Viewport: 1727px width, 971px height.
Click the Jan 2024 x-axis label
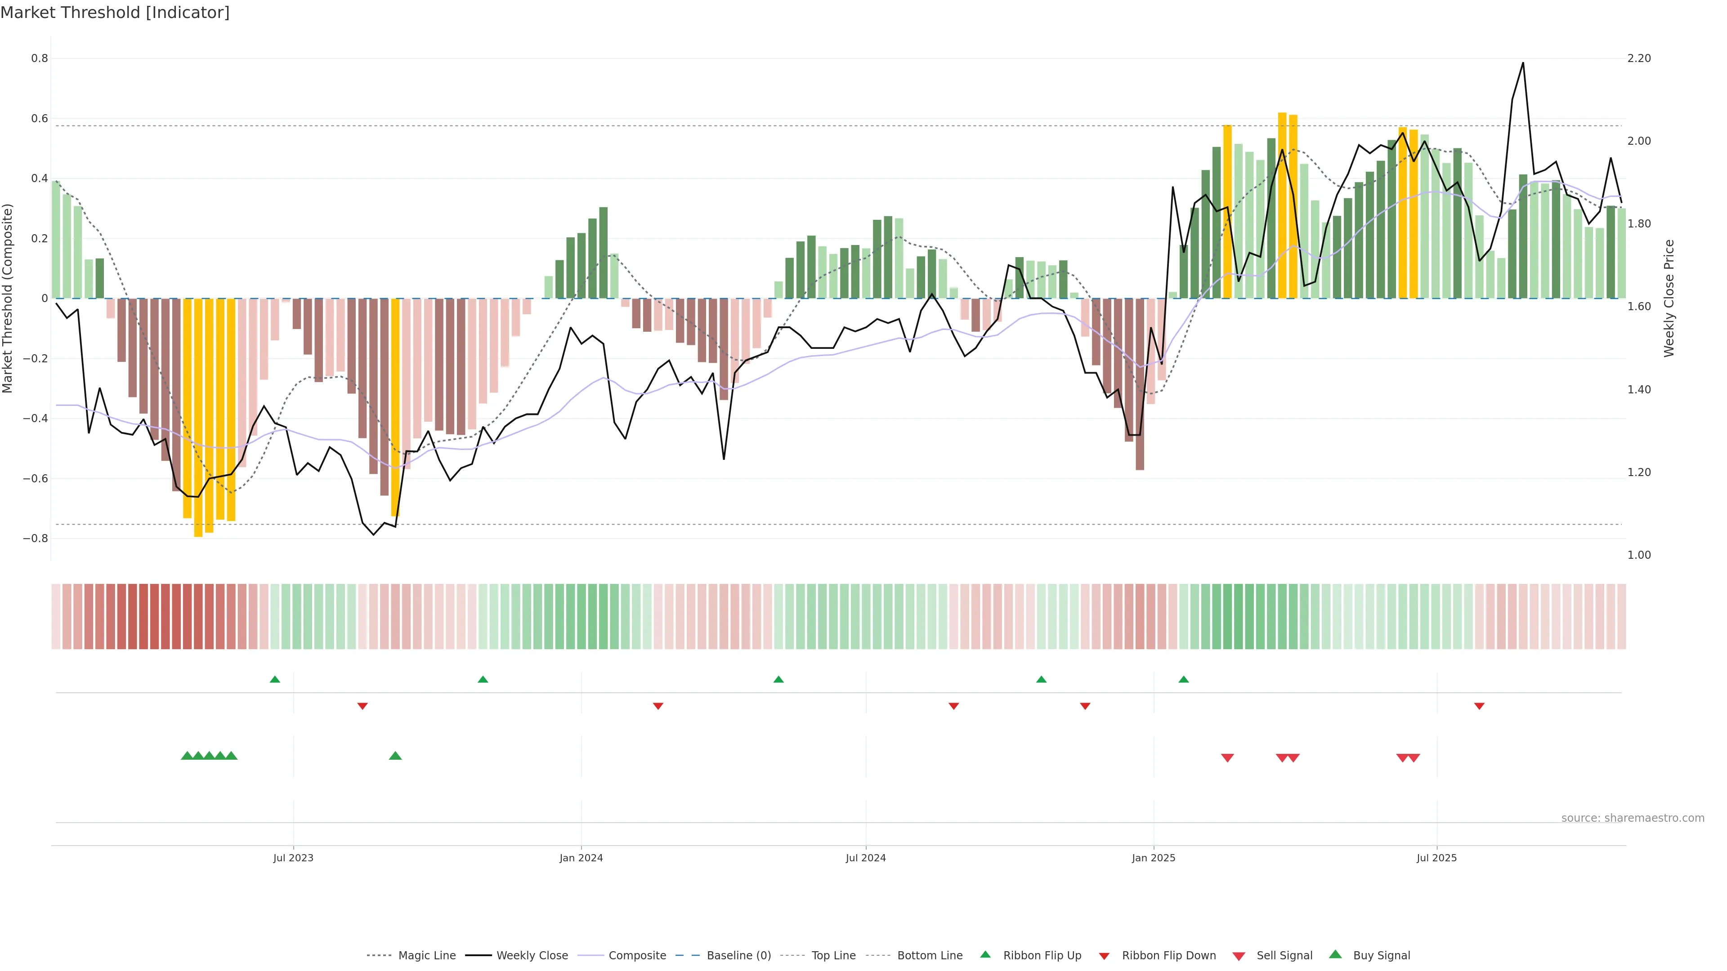point(581,858)
